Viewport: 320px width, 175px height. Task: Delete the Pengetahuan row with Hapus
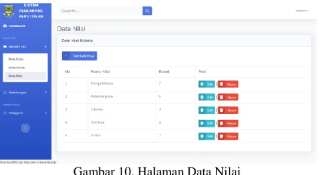pyautogui.click(x=228, y=84)
